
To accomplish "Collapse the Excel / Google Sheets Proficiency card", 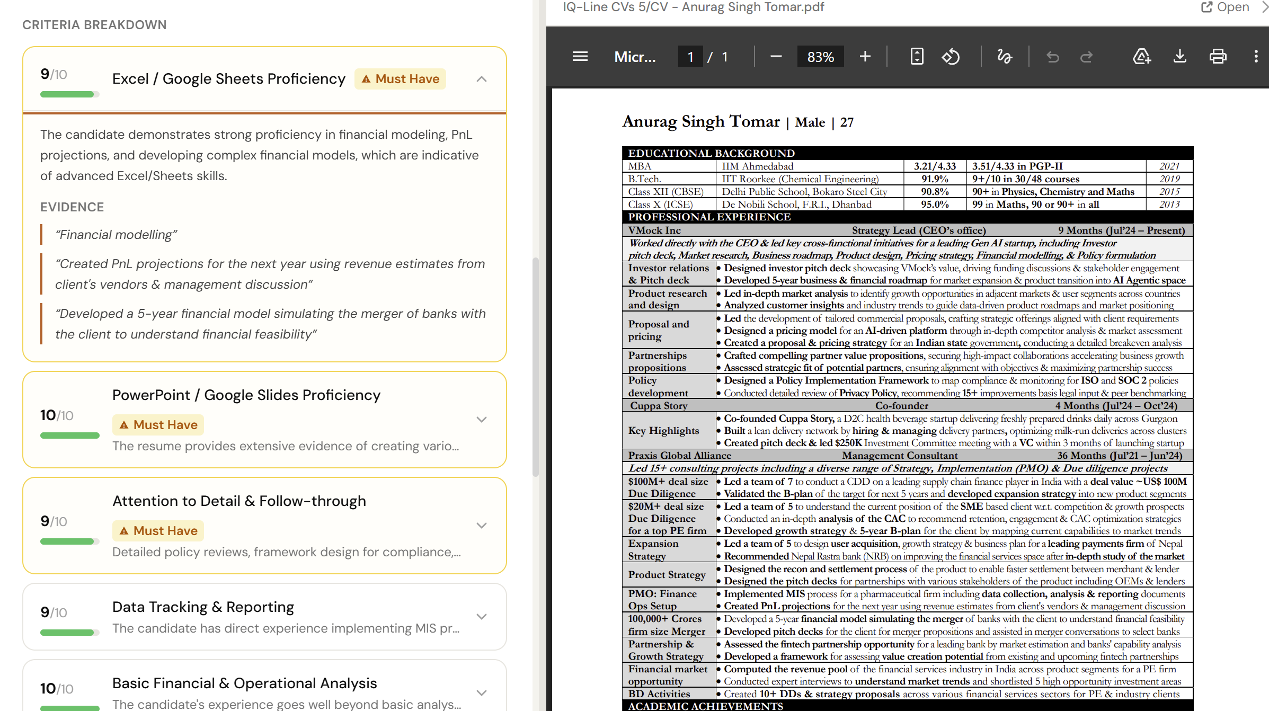I will tap(482, 79).
